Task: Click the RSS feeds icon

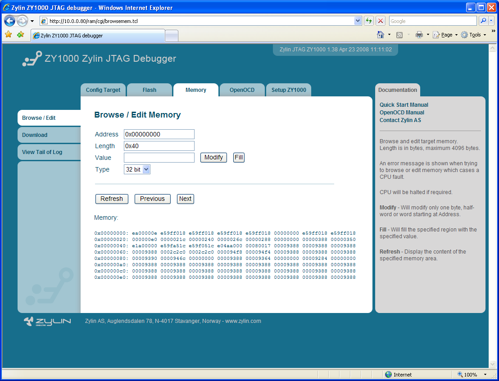Action: (399, 35)
